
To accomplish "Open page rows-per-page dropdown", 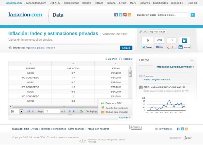I will pos(21,112).
